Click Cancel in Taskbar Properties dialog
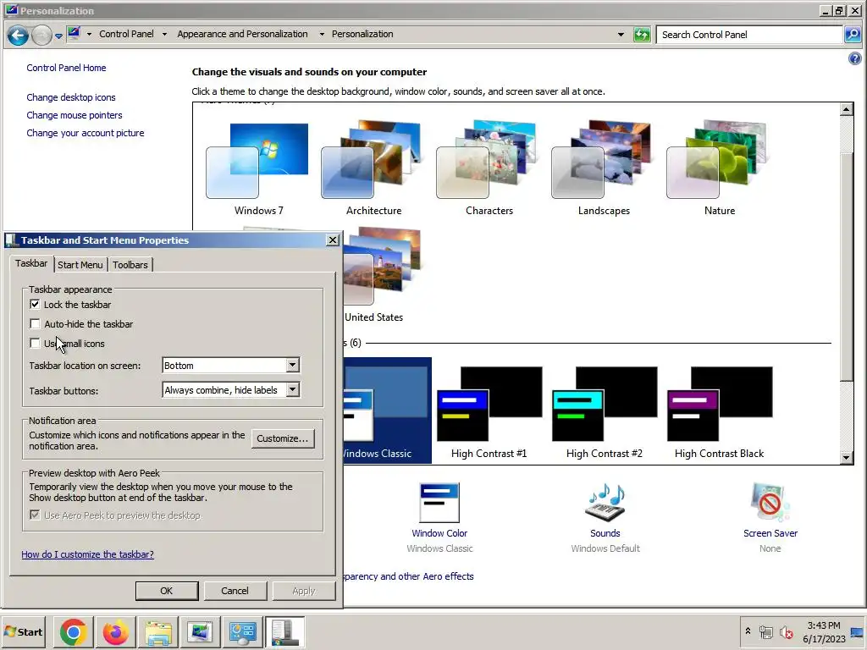The width and height of the screenshot is (867, 650). pos(235,591)
